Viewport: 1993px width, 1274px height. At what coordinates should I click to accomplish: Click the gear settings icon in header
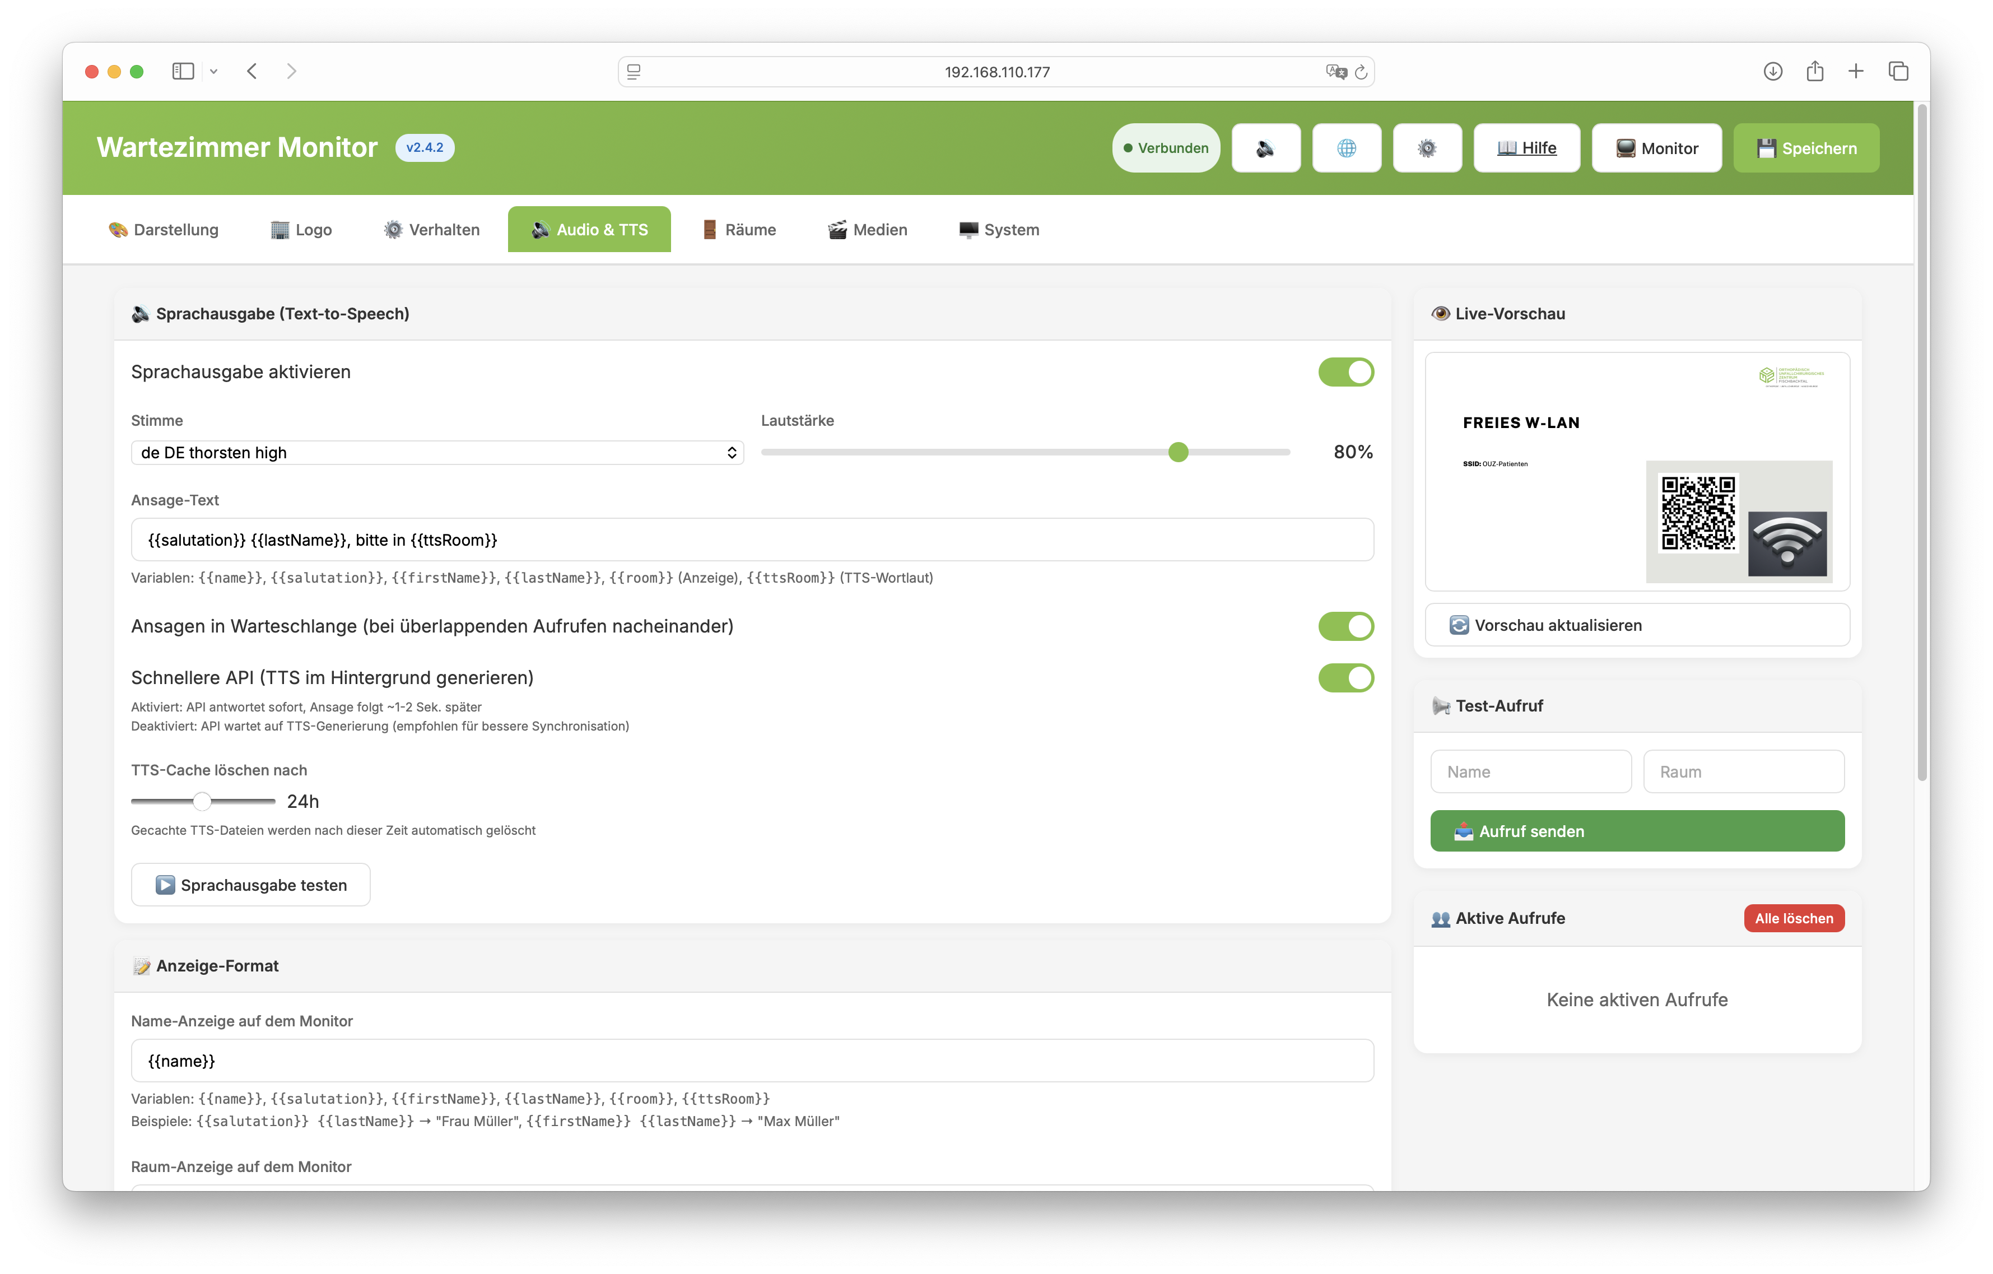(1427, 148)
